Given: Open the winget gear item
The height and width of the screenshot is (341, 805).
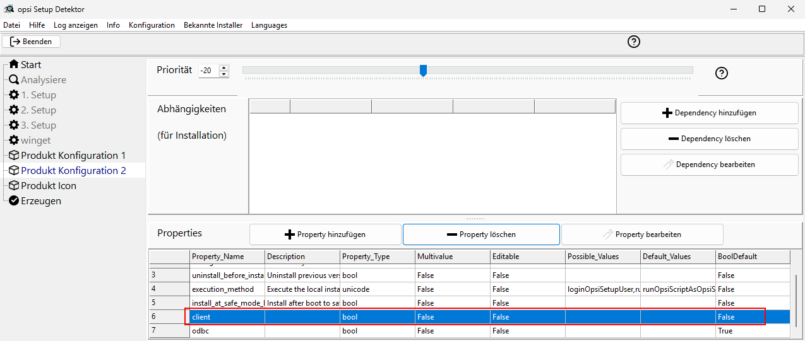Looking at the screenshot, I should pos(35,141).
